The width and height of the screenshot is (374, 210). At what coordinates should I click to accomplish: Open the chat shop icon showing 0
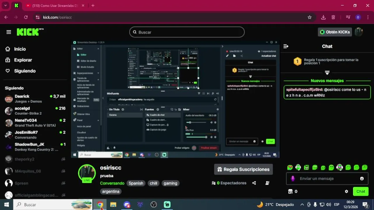click(x=292, y=191)
